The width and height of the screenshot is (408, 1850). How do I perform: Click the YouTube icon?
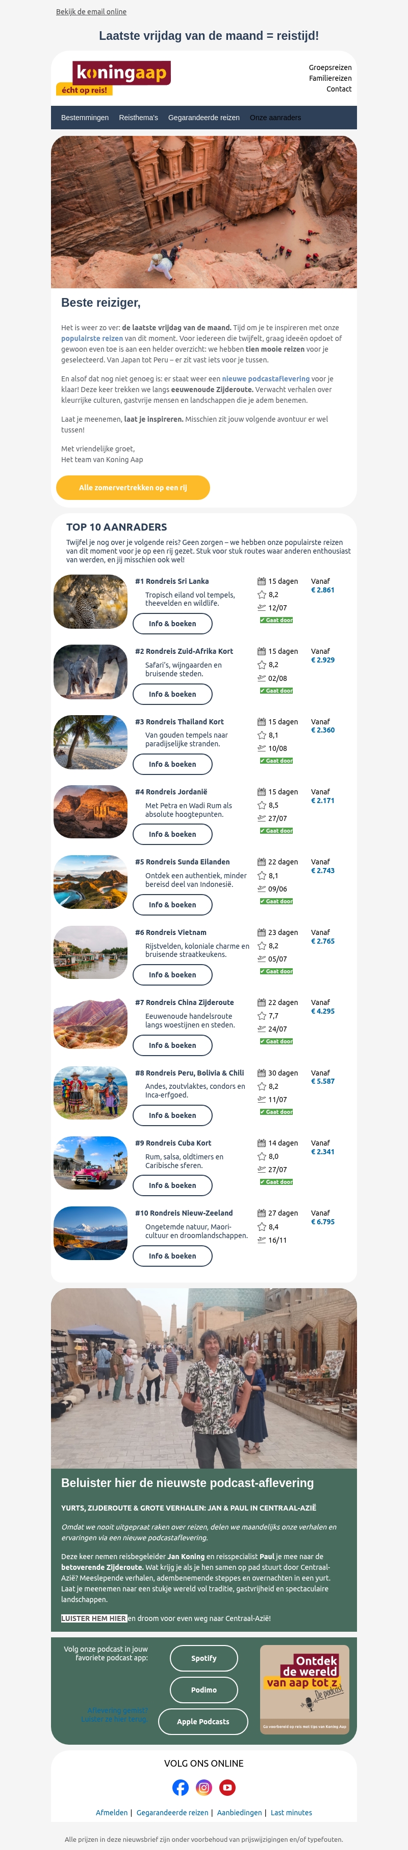[227, 1787]
